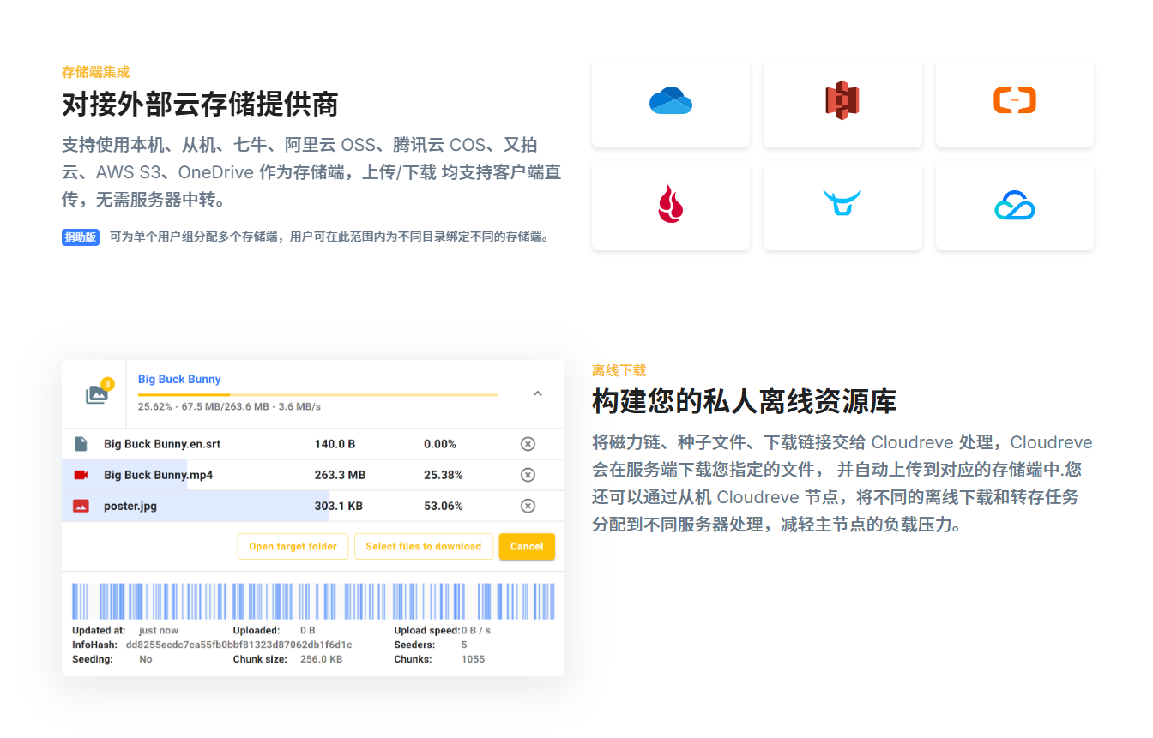
Task: Click the 53.06% progress value
Action: tap(444, 506)
